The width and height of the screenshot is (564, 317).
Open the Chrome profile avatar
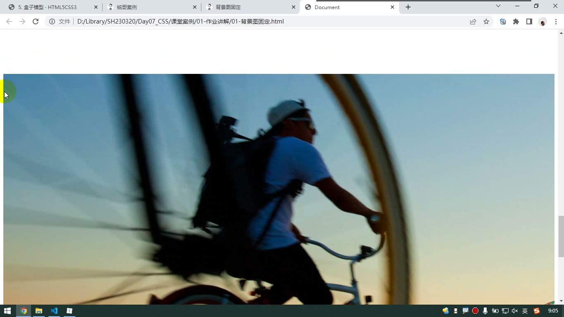click(x=542, y=22)
